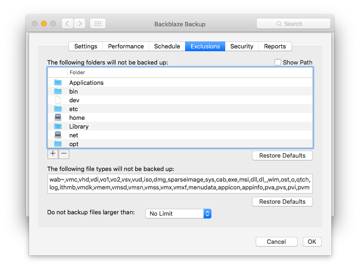Add a folder exclusion with plus button
This screenshot has height=265, width=360.
(53, 153)
